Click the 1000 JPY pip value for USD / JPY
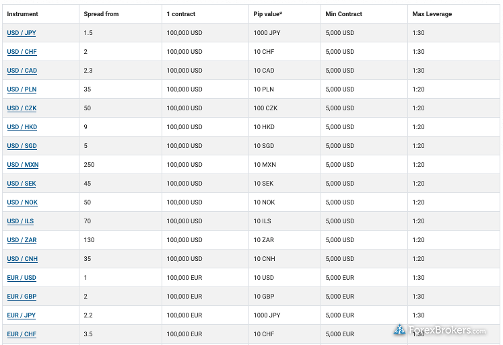The height and width of the screenshot is (345, 503). pyautogui.click(x=267, y=33)
